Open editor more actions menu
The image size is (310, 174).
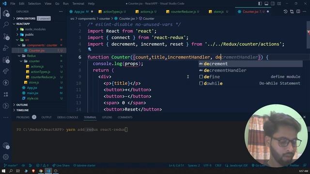(305, 12)
